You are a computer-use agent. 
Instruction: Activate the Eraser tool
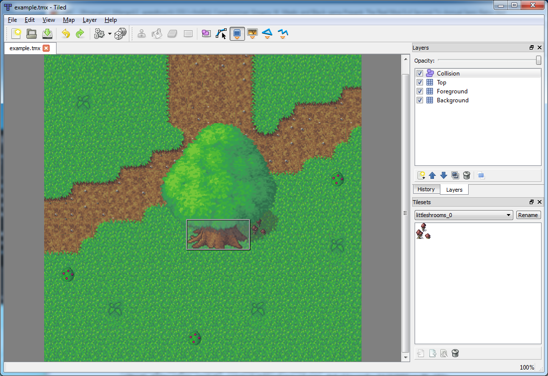172,34
